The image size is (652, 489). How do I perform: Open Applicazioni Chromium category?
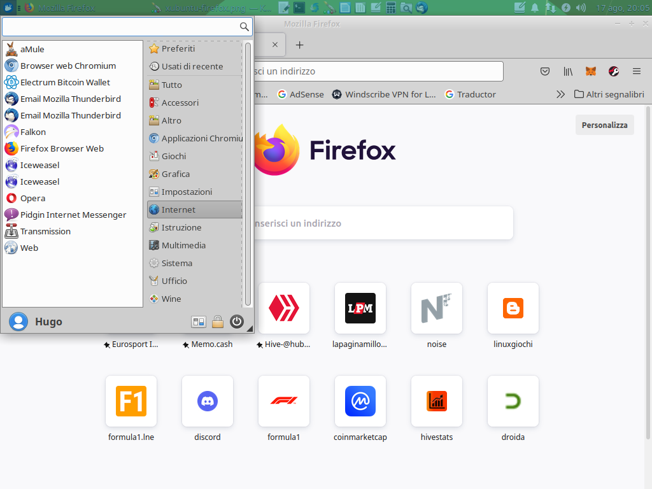tap(195, 138)
